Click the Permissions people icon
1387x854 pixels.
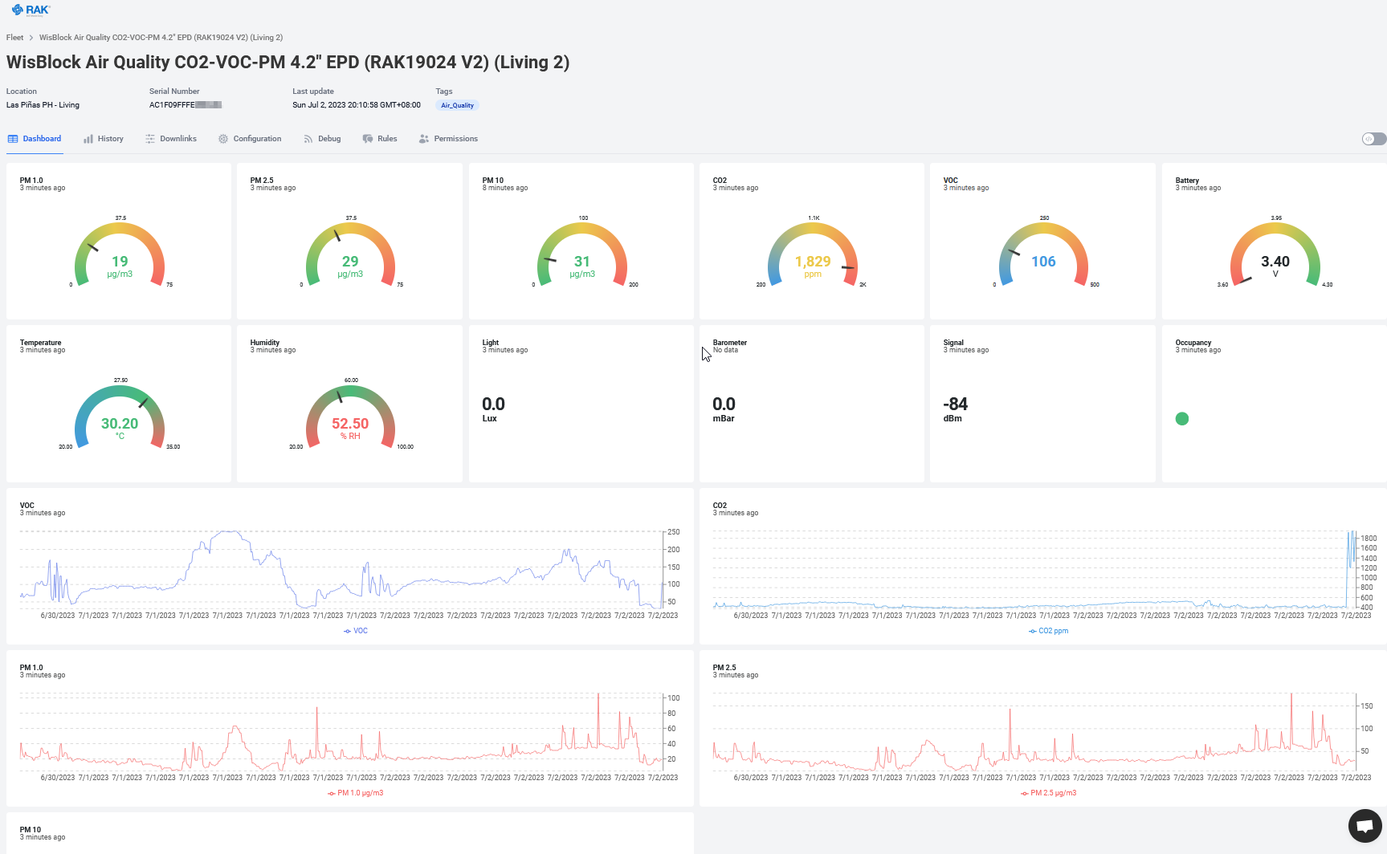pos(424,139)
